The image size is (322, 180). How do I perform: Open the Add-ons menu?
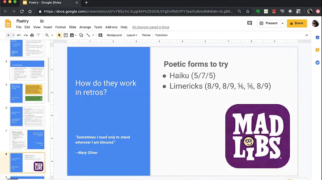click(x=111, y=27)
